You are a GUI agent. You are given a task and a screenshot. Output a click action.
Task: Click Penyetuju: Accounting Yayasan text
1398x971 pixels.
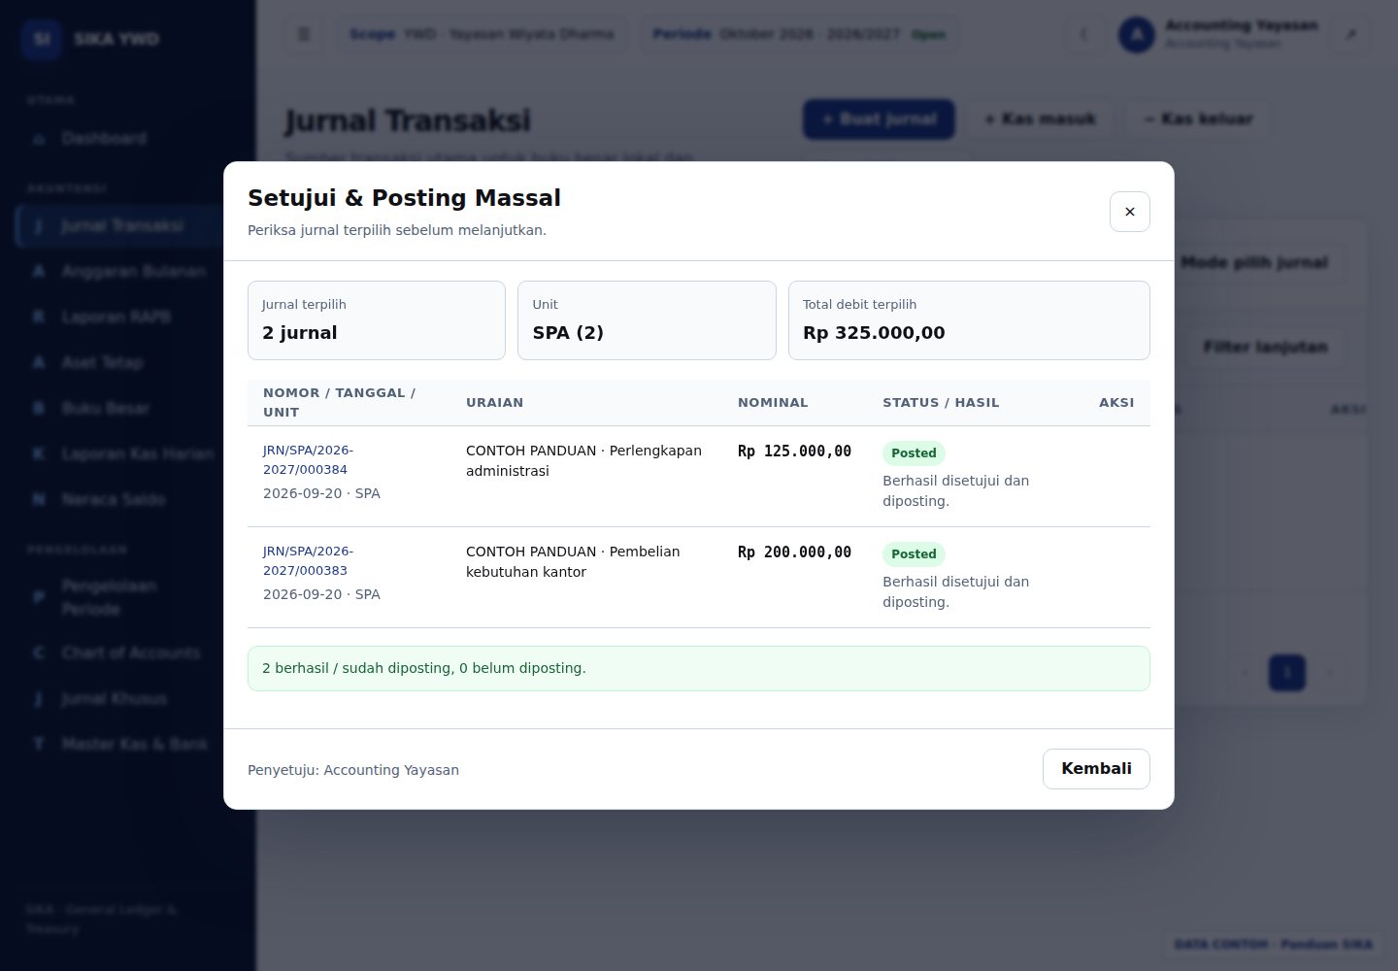click(x=353, y=770)
